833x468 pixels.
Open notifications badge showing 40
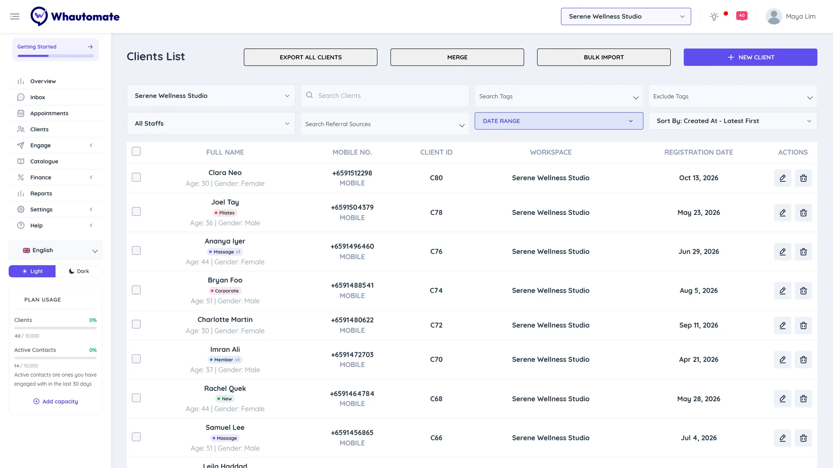742,16
